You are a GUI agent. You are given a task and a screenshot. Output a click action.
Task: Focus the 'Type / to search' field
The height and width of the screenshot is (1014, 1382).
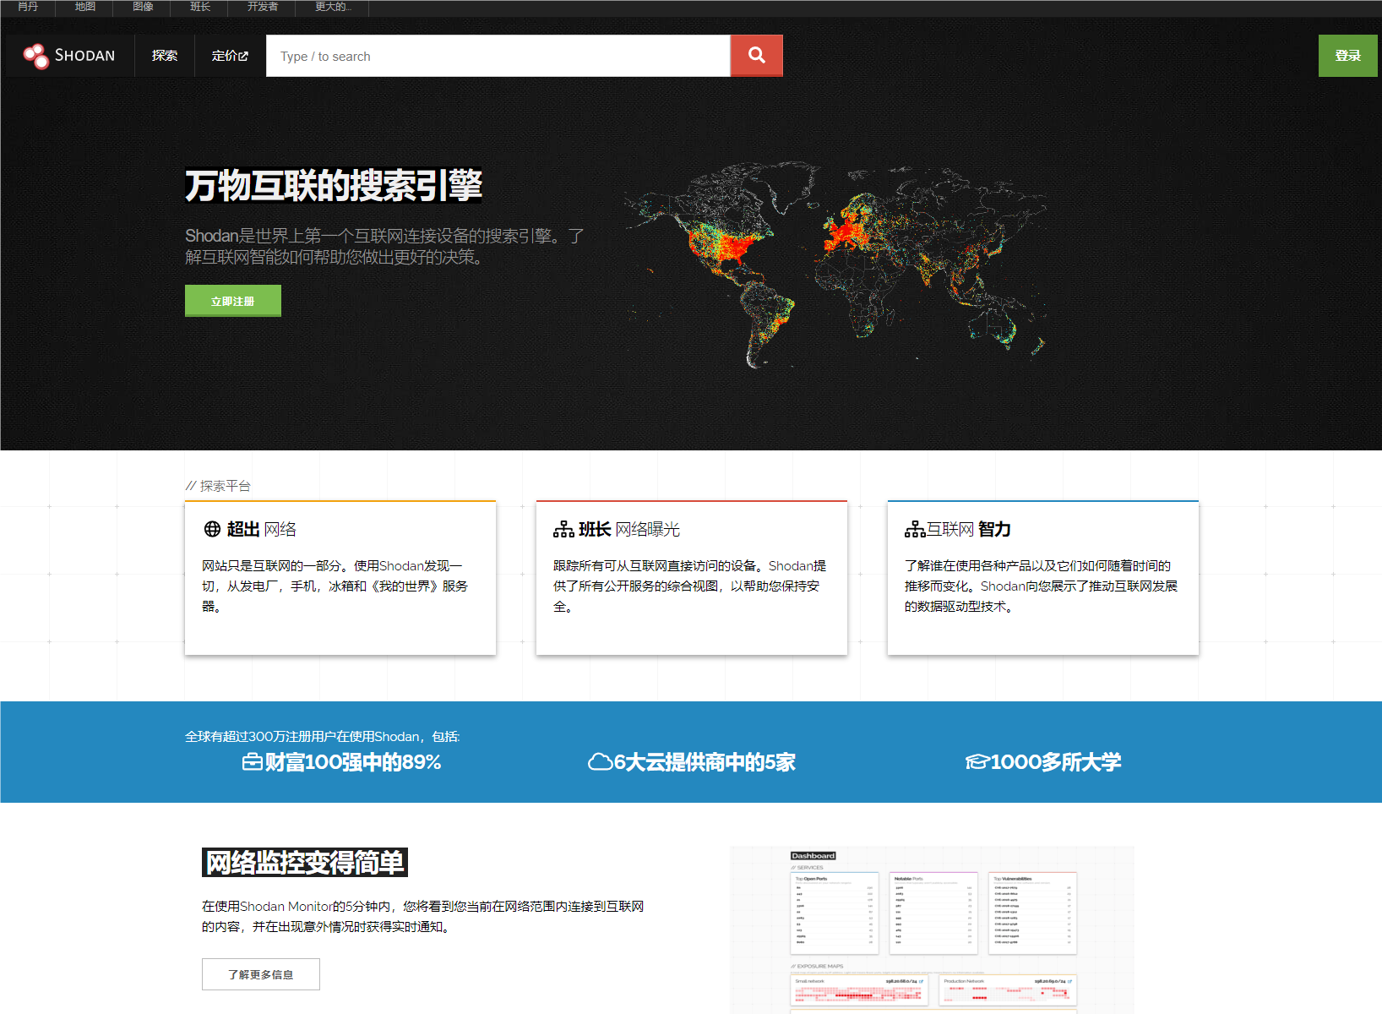click(498, 56)
